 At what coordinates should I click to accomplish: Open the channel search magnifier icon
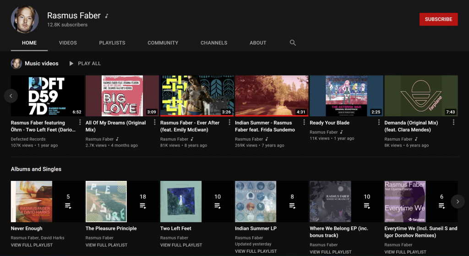293,43
